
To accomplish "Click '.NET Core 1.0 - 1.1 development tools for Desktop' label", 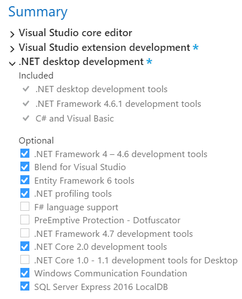I will [x=136, y=261].
